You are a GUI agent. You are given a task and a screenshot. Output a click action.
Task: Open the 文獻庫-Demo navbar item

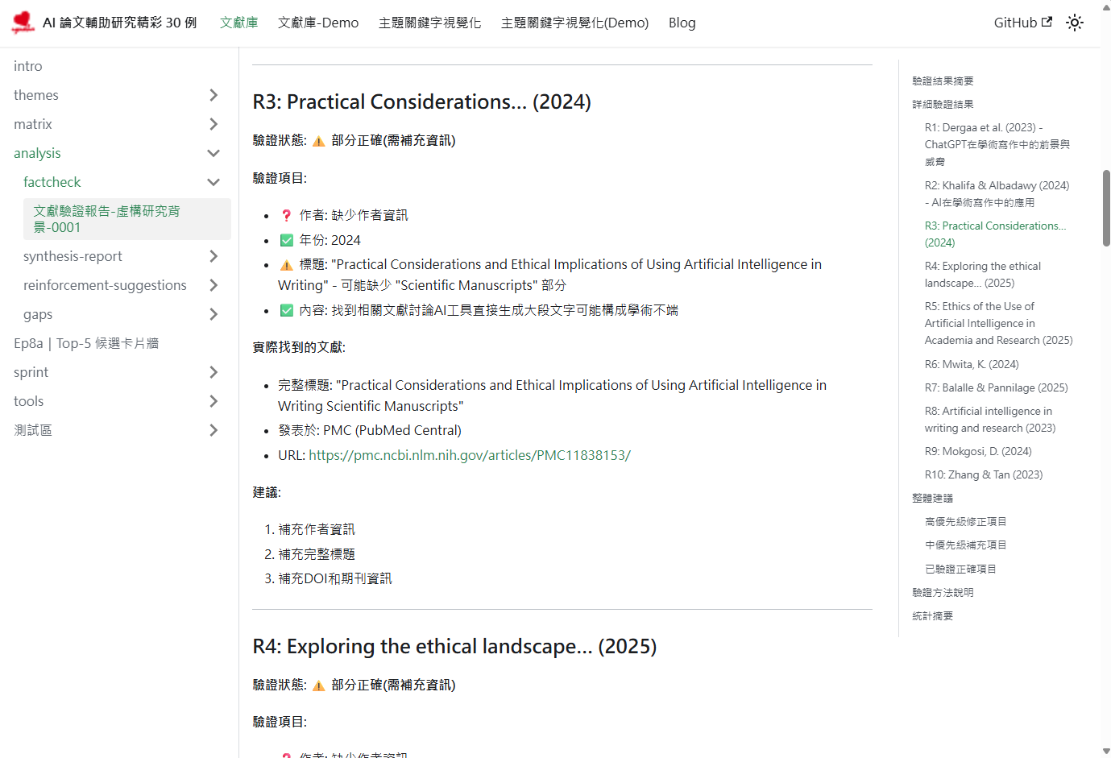point(318,23)
